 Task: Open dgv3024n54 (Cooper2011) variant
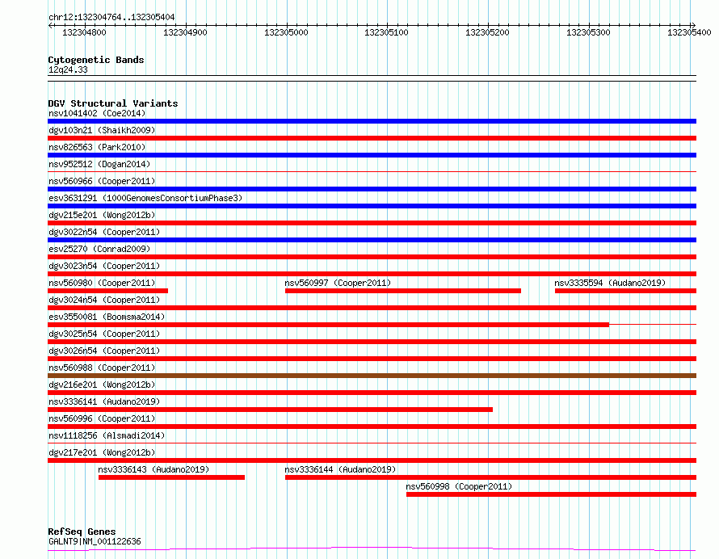[x=104, y=300]
